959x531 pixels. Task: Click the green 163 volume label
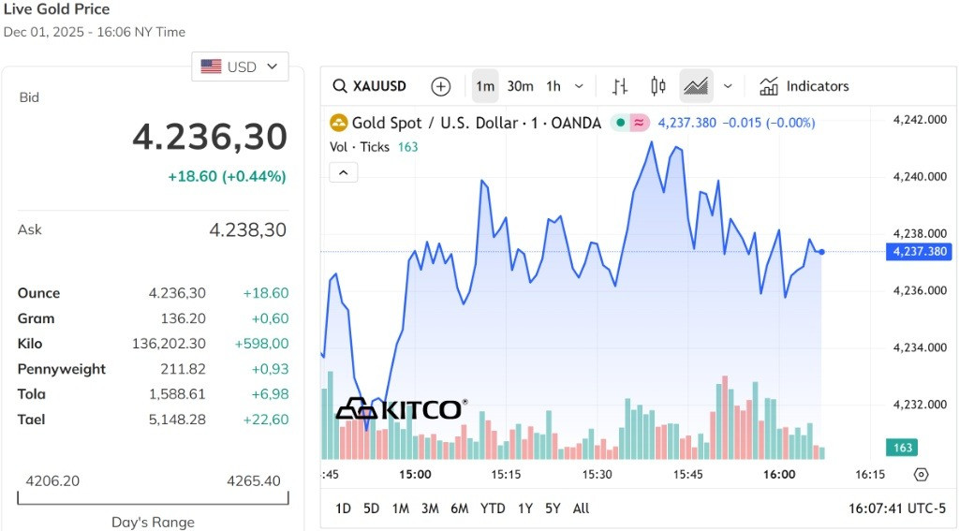(902, 448)
